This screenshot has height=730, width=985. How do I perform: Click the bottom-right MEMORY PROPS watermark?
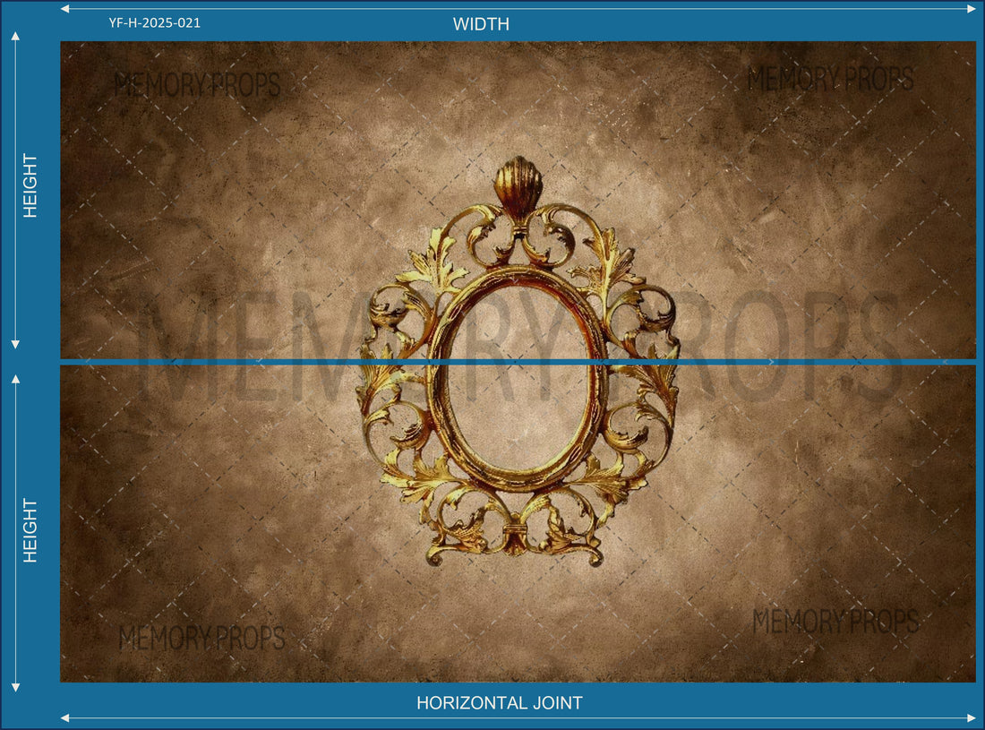(x=835, y=621)
